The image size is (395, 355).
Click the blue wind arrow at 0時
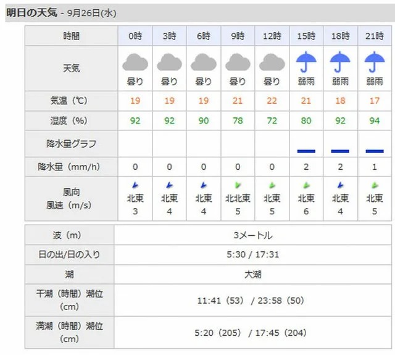(135, 185)
